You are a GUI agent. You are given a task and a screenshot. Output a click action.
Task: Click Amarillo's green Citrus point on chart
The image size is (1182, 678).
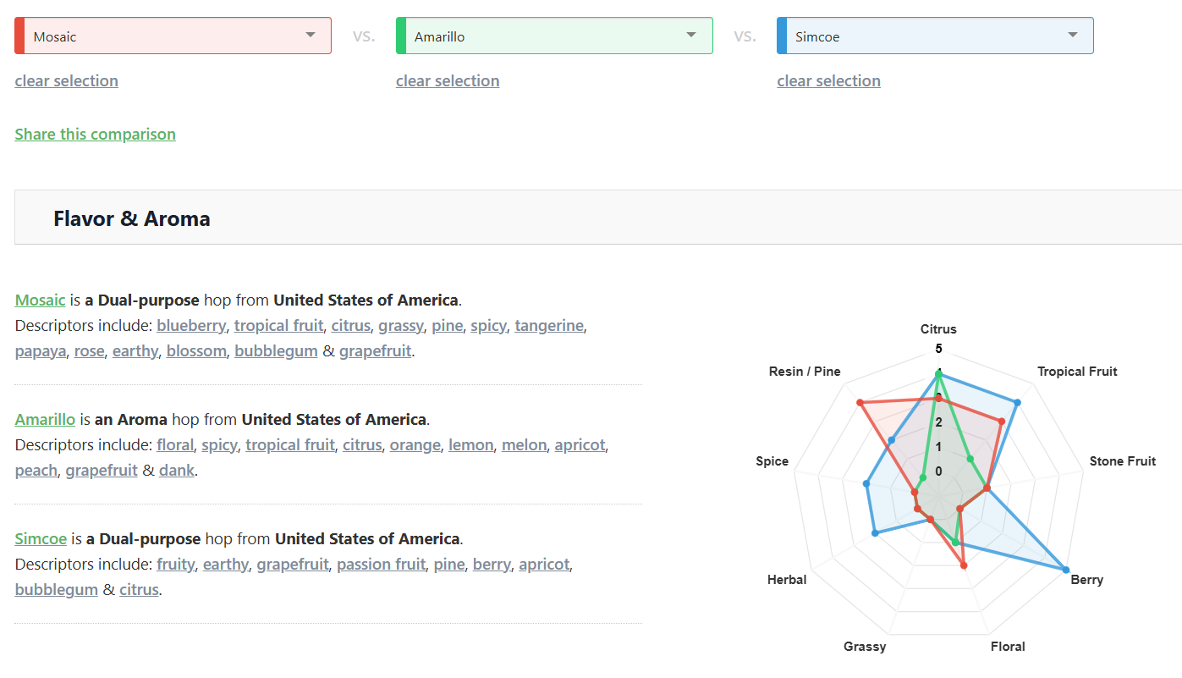click(x=938, y=373)
